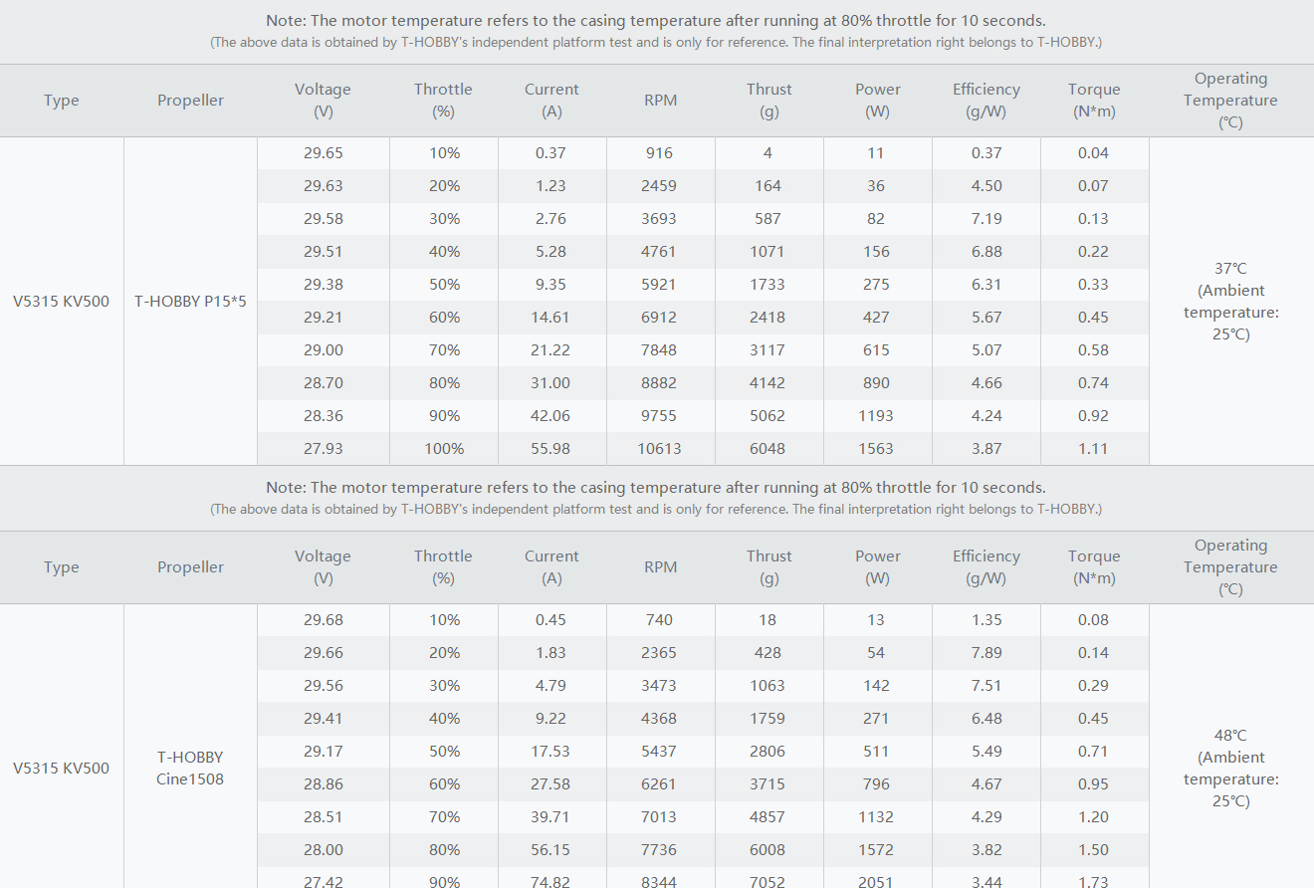The width and height of the screenshot is (1314, 888).
Task: Select the 6048 thrust value at 100% throttle
Action: [767, 449]
